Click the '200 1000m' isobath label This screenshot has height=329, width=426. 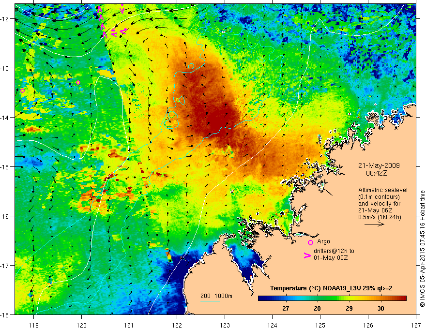[x=216, y=296]
